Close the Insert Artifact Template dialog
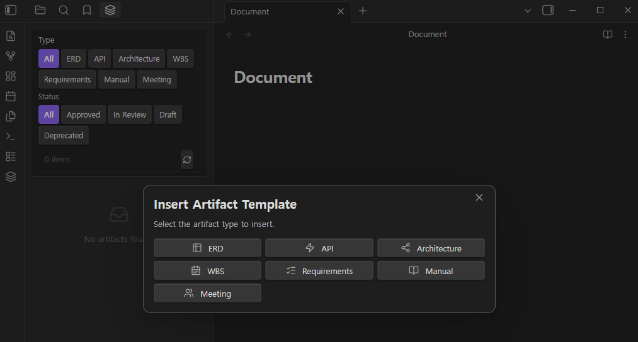Screen dimensions: 638x342 (x=479, y=197)
